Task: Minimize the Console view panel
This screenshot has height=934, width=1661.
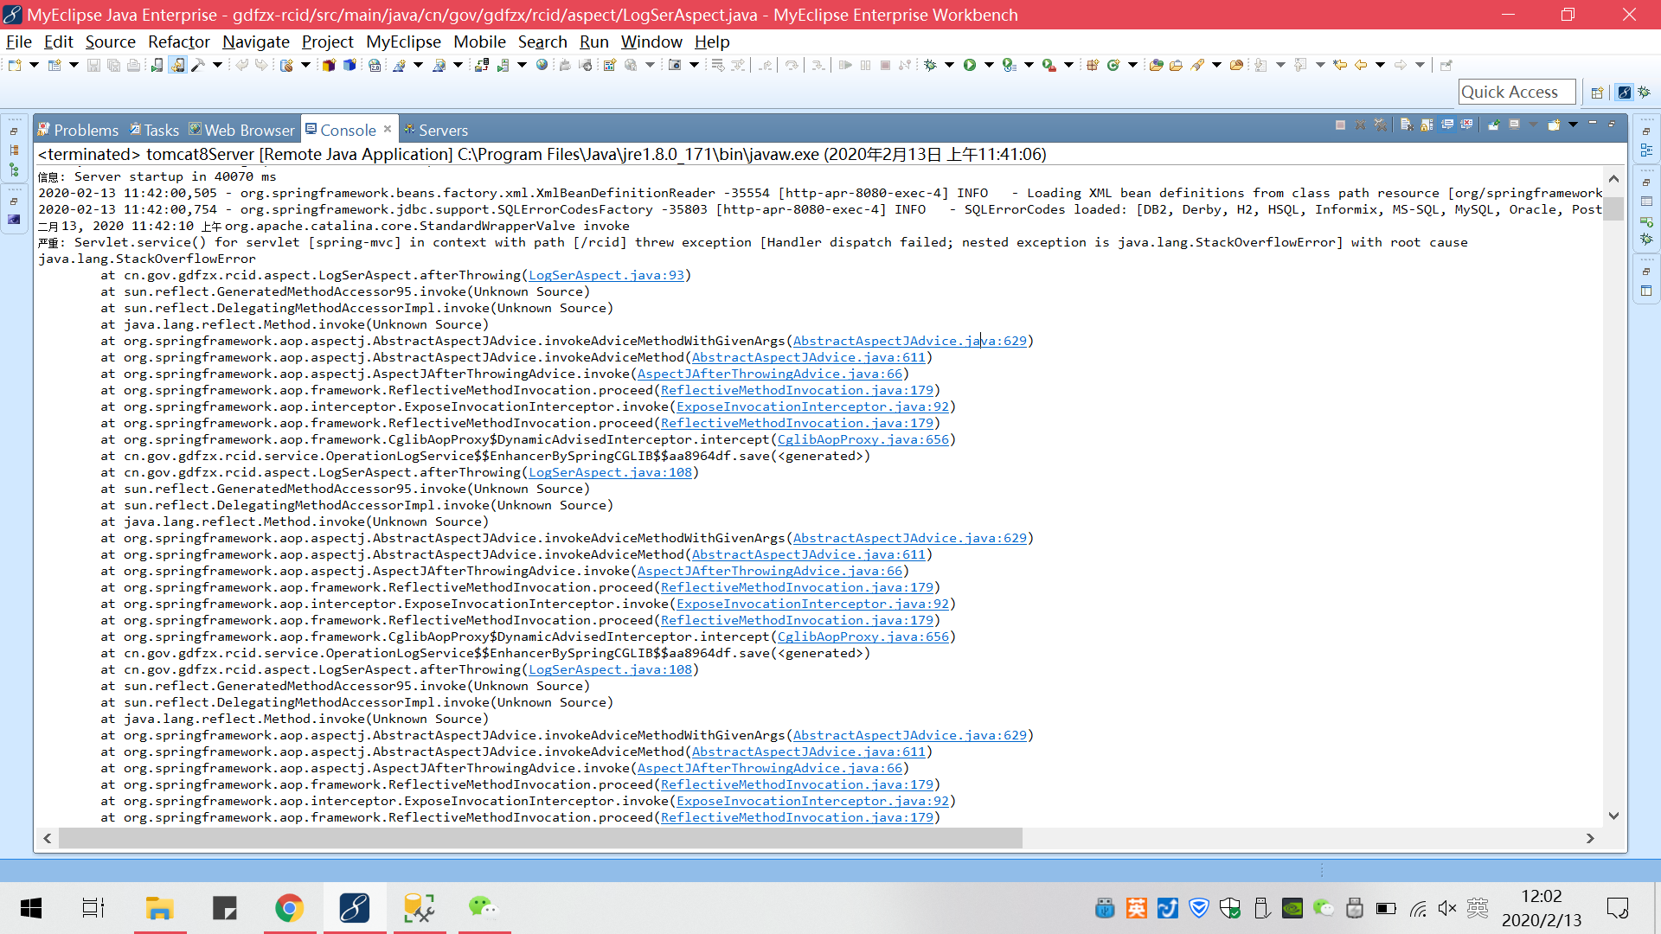Action: coord(1593,123)
